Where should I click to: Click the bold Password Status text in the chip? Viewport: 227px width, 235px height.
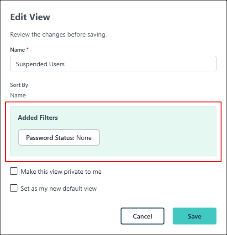[50, 138]
